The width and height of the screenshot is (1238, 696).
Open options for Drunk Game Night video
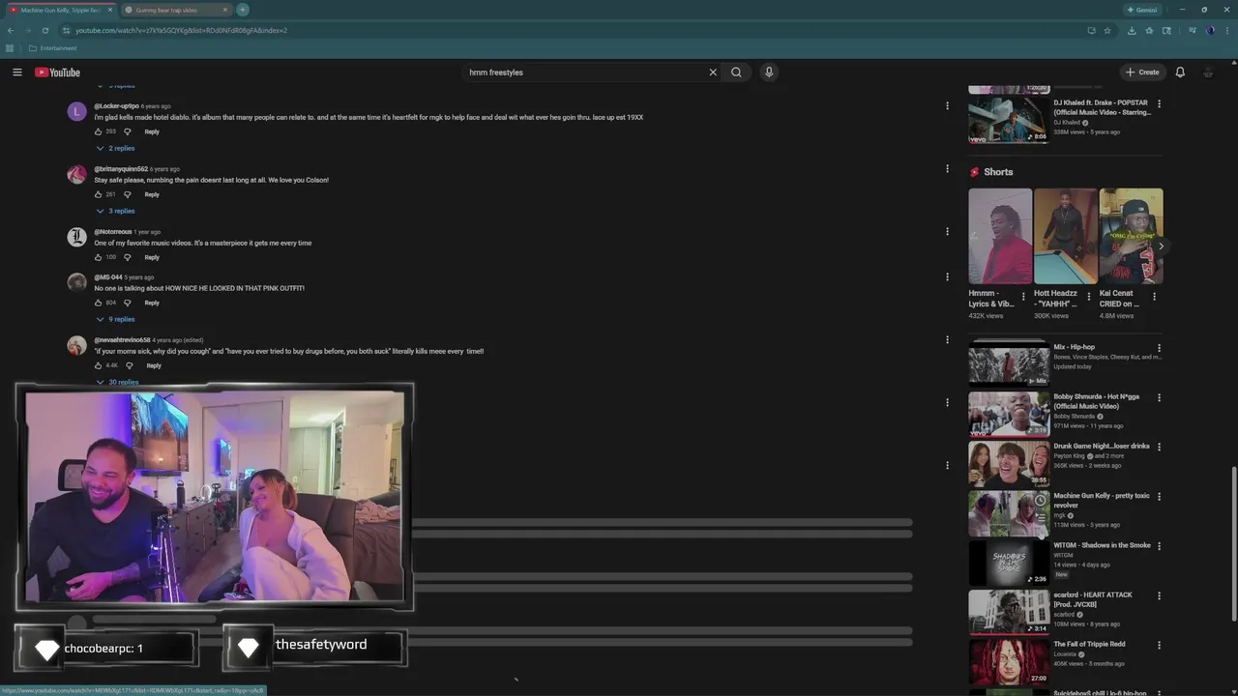click(x=1159, y=447)
